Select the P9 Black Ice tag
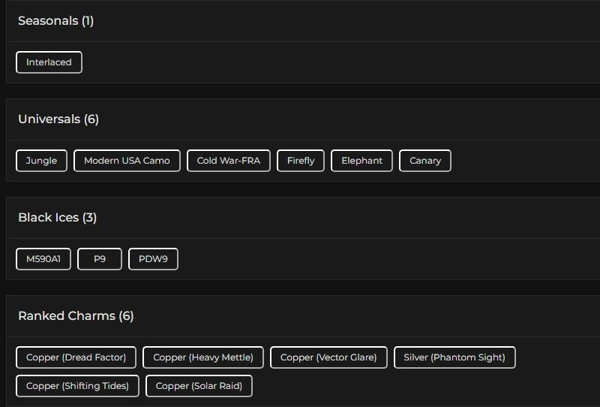This screenshot has height=407, width=600. point(100,259)
